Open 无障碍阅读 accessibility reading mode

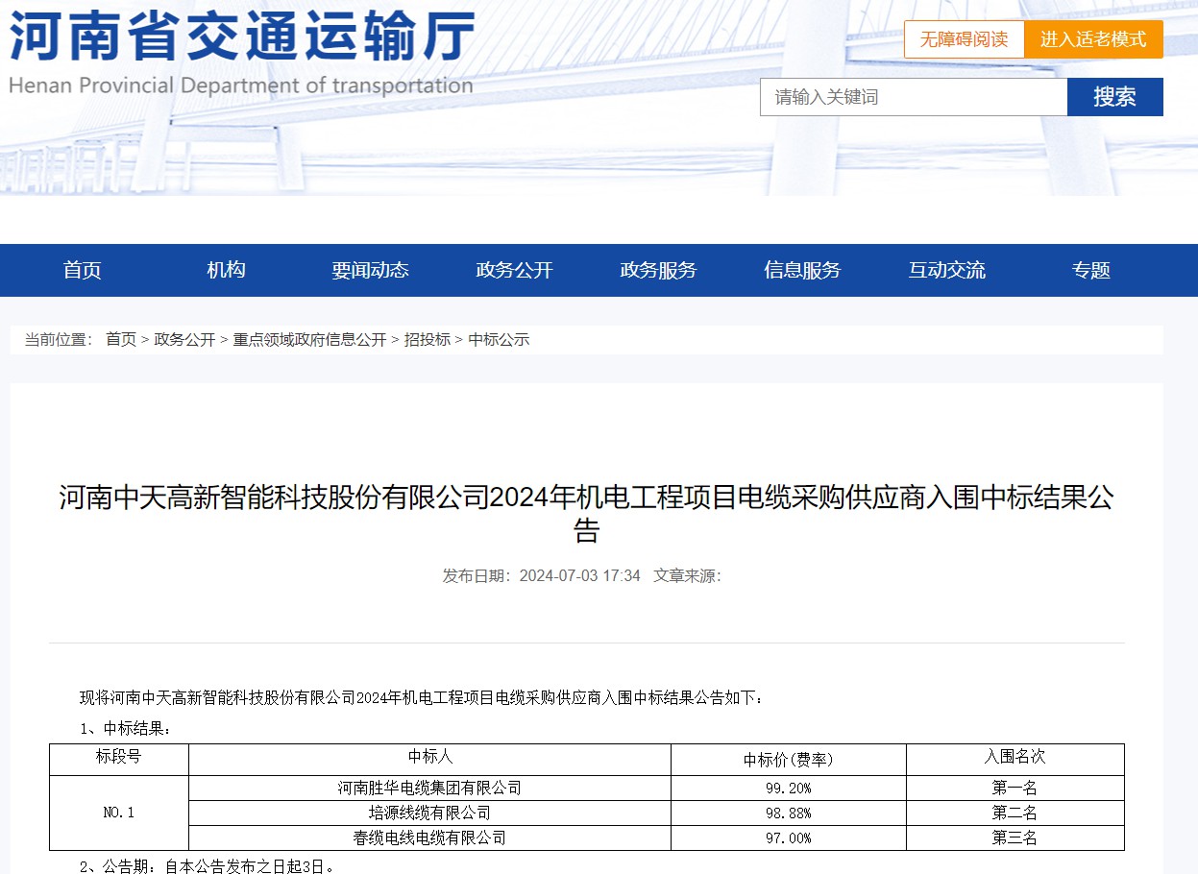(964, 39)
